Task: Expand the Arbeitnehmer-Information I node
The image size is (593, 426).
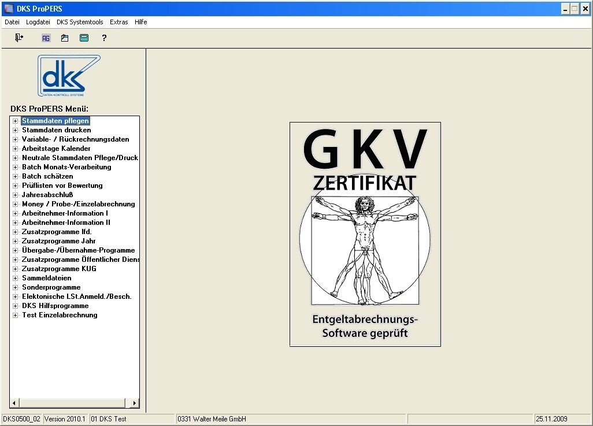Action: (x=15, y=213)
